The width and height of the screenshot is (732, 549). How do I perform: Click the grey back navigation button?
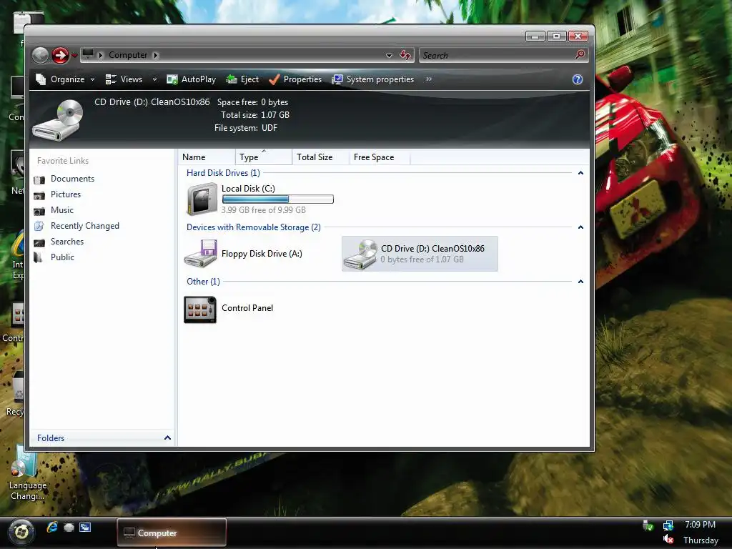click(40, 56)
